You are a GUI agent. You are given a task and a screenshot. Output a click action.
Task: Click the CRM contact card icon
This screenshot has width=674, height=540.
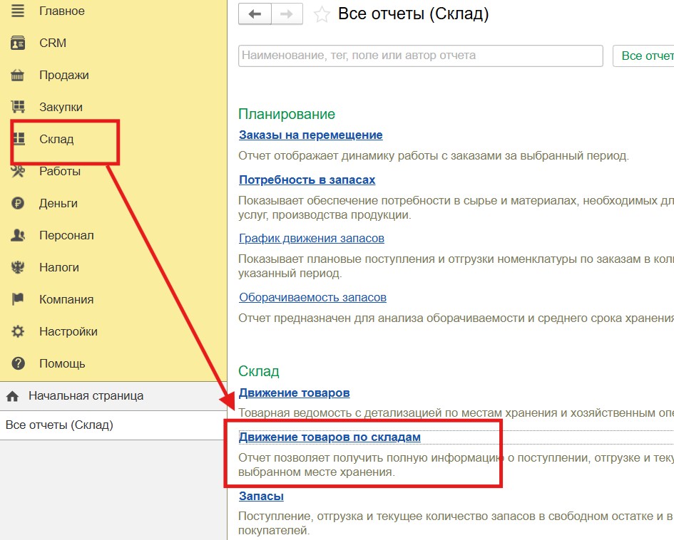pos(18,43)
